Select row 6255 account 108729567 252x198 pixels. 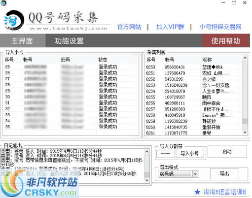(x=193, y=97)
